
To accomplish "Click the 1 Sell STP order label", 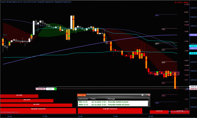I will tap(41, 89).
